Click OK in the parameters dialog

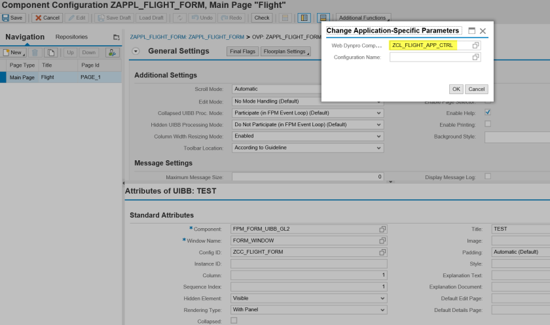[456, 90]
